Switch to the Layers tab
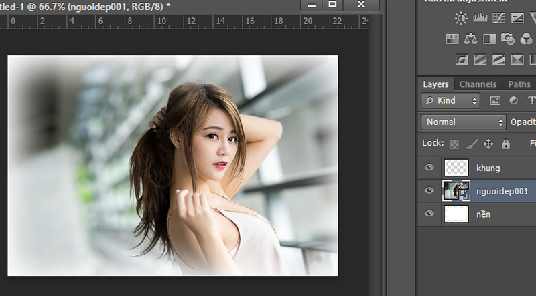 point(435,84)
